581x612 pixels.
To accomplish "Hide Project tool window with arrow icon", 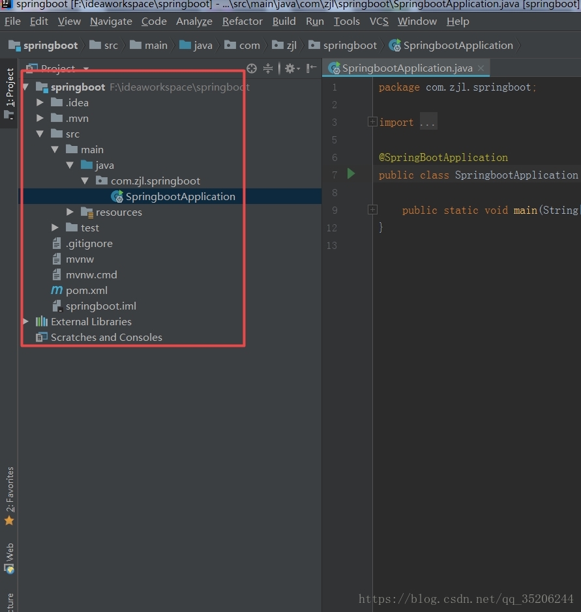I will click(x=311, y=68).
